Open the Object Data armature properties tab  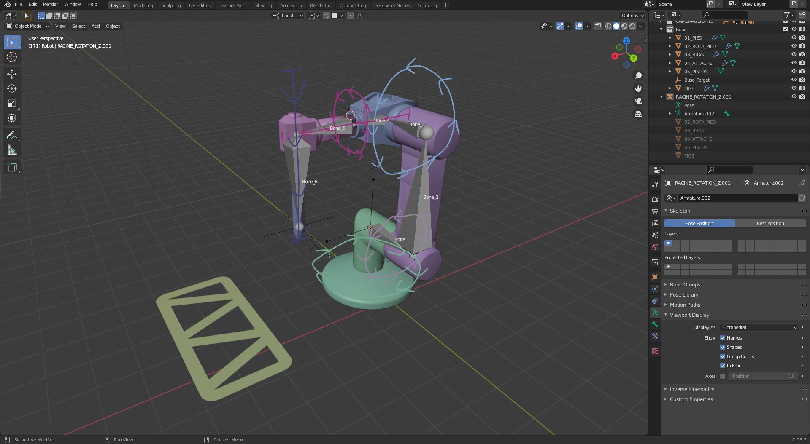click(x=655, y=313)
